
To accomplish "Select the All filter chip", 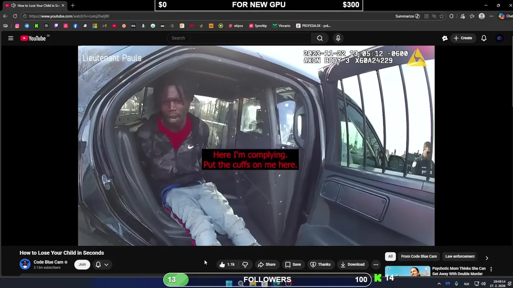I will (390, 256).
